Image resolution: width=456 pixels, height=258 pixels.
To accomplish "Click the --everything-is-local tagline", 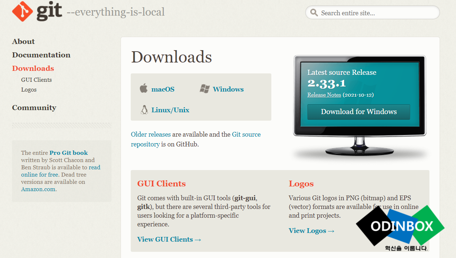I will pos(116,12).
